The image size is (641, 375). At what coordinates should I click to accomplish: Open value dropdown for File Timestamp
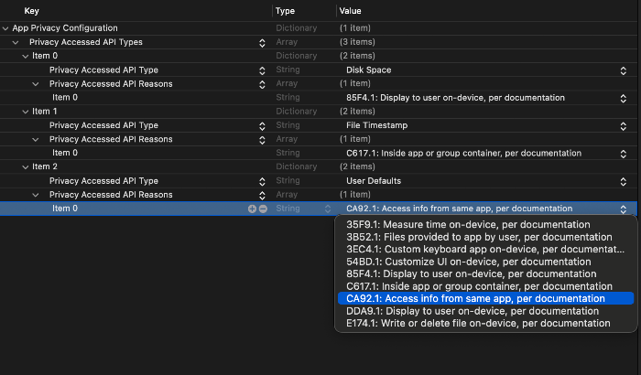(623, 126)
